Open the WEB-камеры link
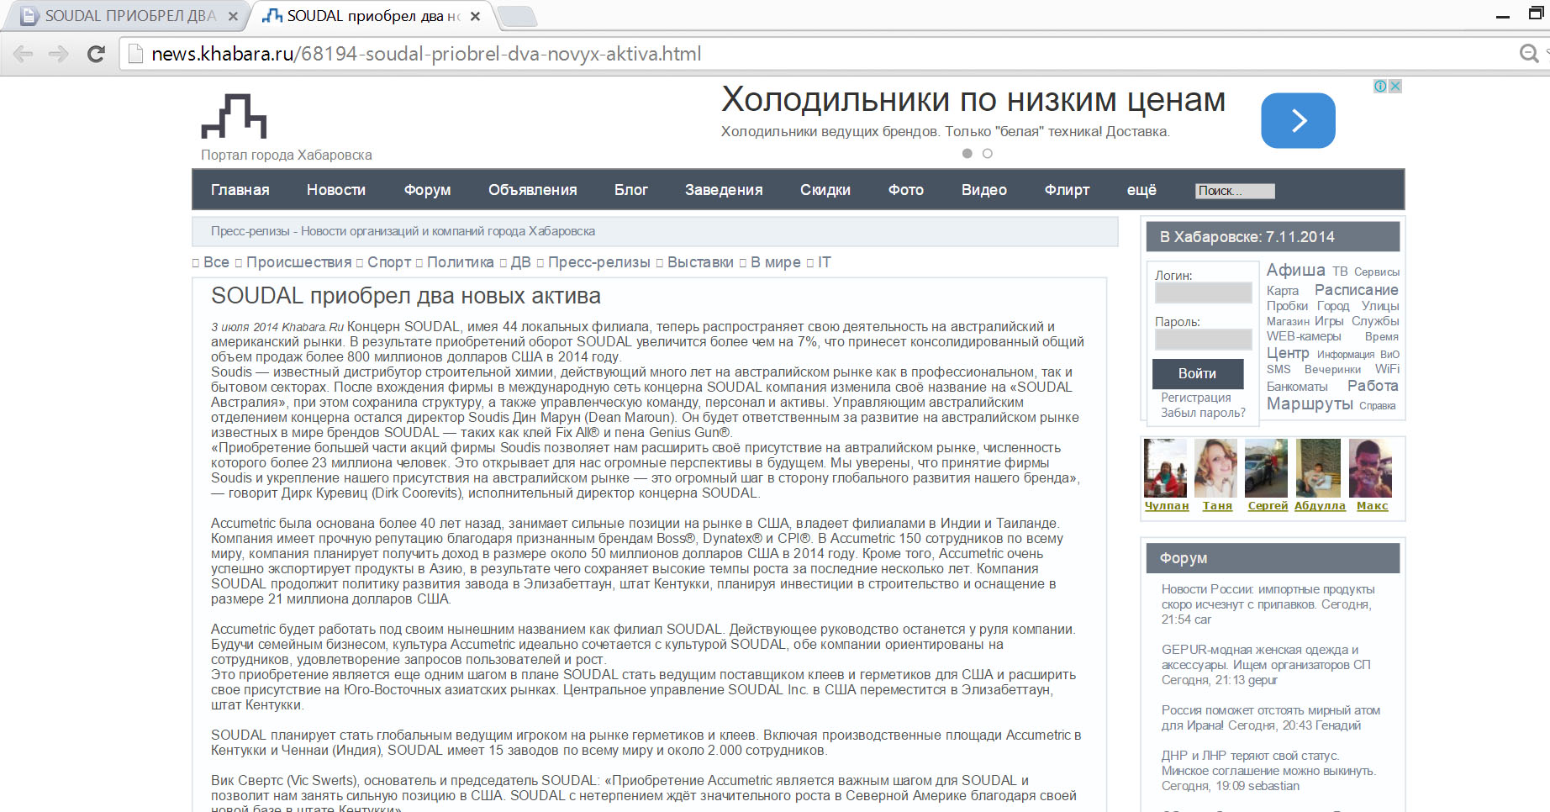The image size is (1550, 812). pos(1304,336)
